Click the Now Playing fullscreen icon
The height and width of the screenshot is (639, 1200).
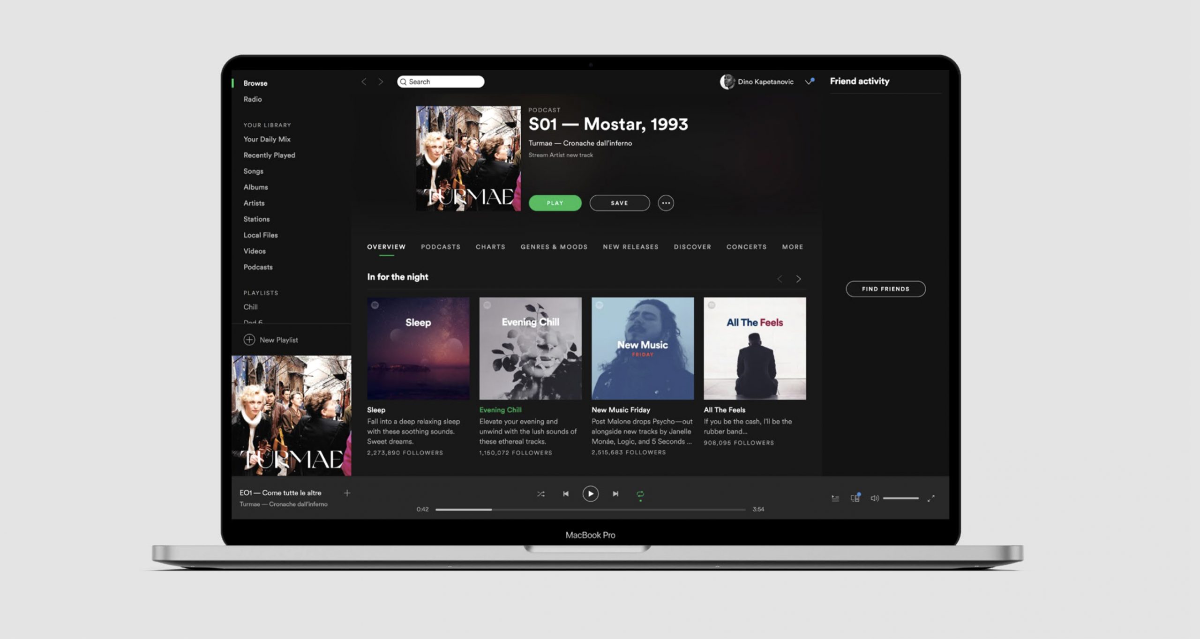pyautogui.click(x=932, y=497)
